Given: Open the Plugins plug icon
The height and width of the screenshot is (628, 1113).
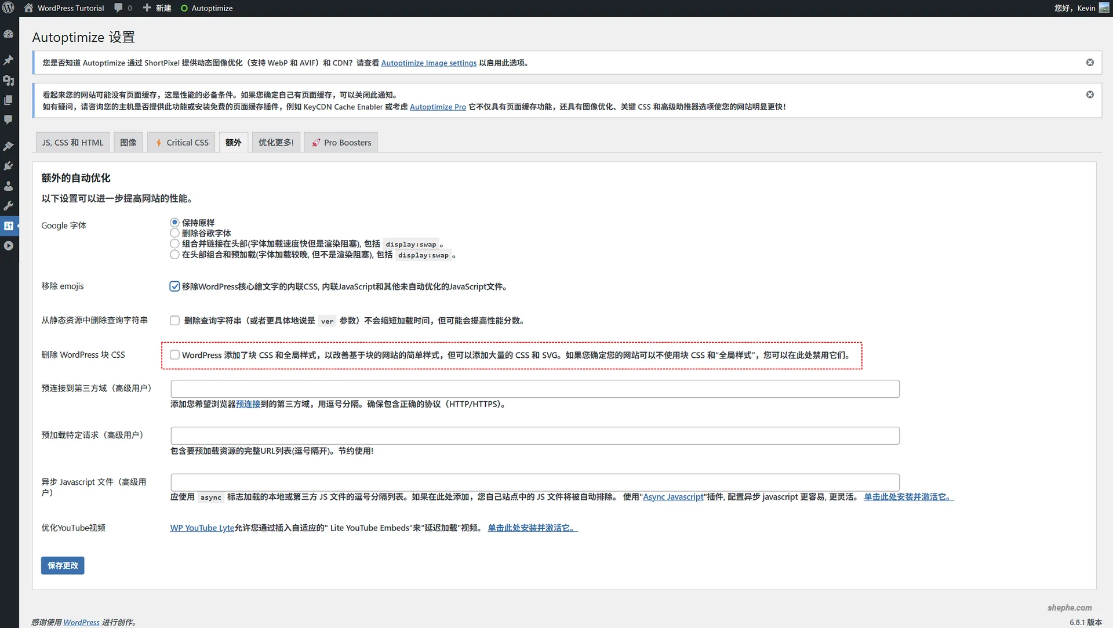Looking at the screenshot, I should (x=9, y=166).
